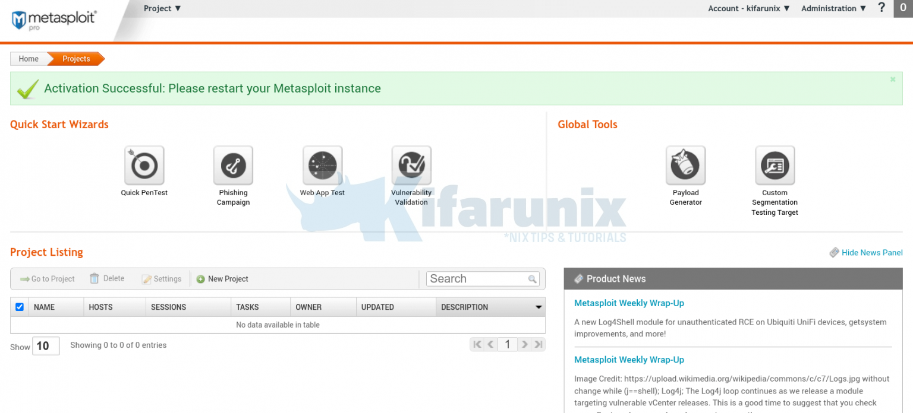This screenshot has height=413, width=913.
Task: Open the Payload Generator tool
Action: 685,165
